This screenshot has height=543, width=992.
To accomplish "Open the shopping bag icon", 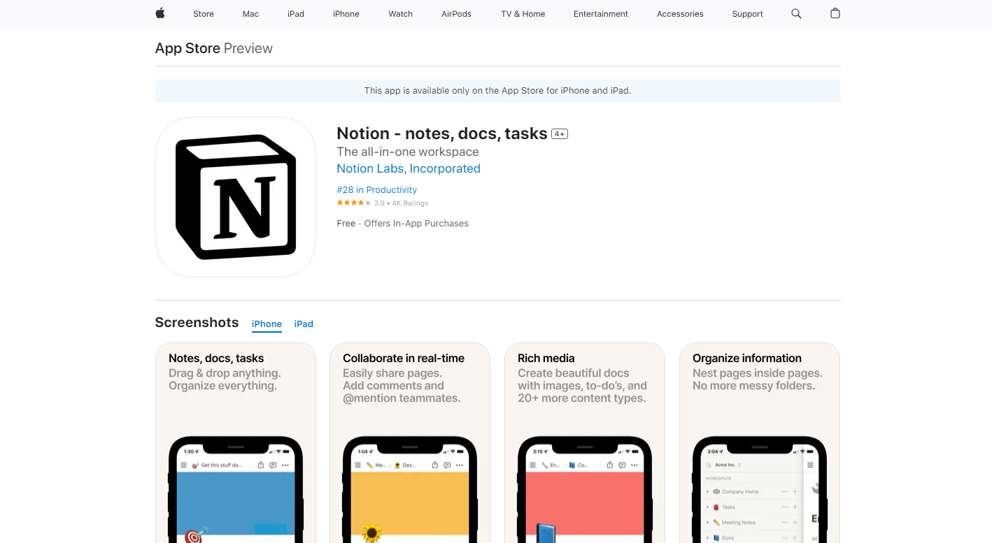I will [x=835, y=13].
